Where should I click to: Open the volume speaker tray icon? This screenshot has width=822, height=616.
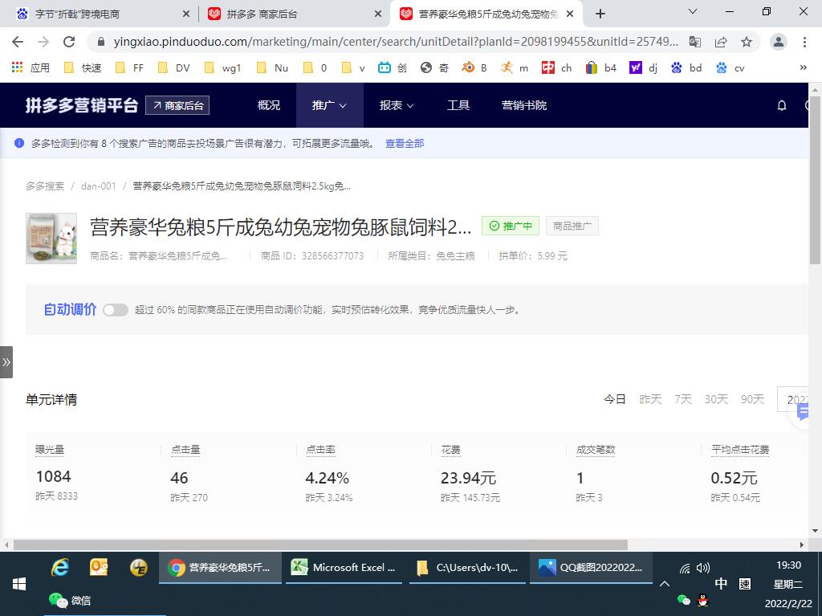coord(703,568)
